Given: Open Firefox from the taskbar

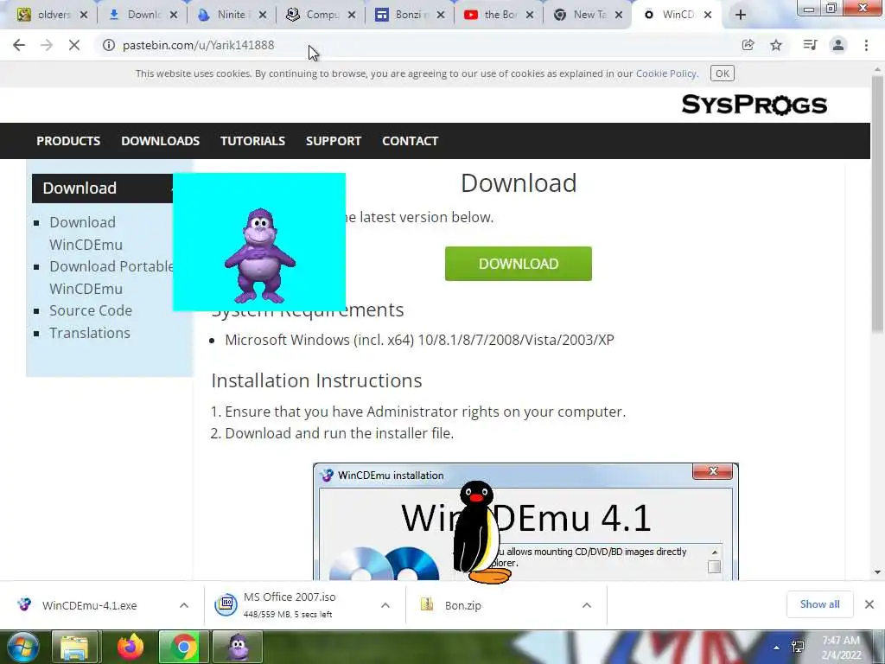Looking at the screenshot, I should coord(130,647).
